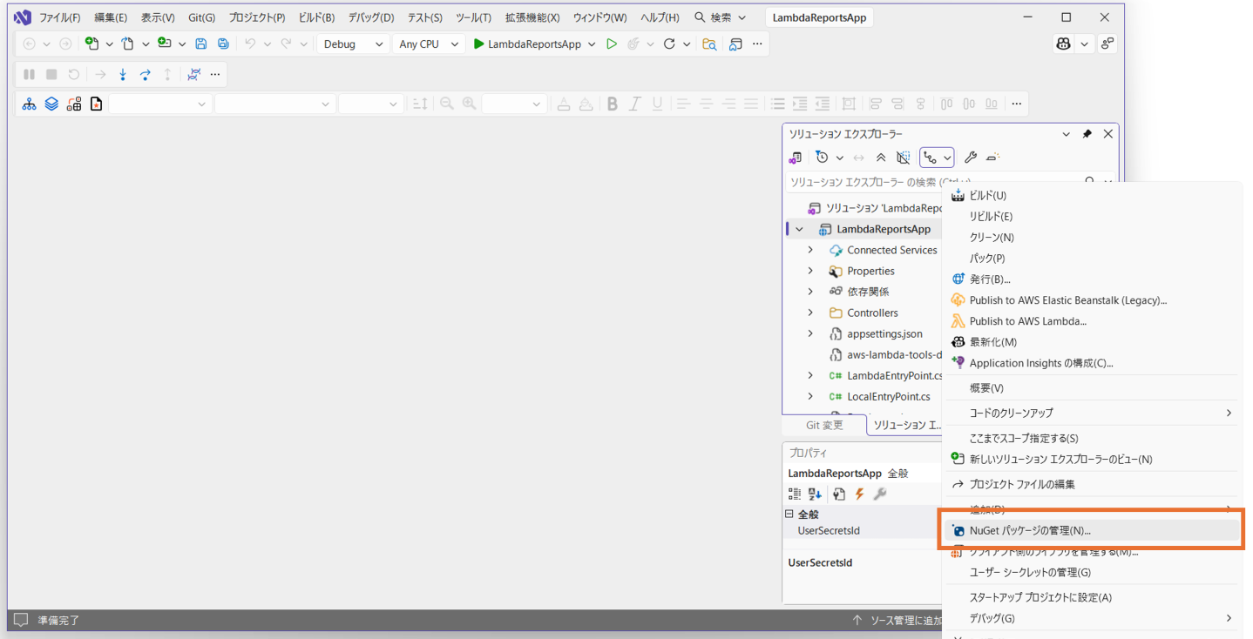Select NuGet パッケージの管理(N)... in context menu
1253x639 pixels.
(1091, 530)
